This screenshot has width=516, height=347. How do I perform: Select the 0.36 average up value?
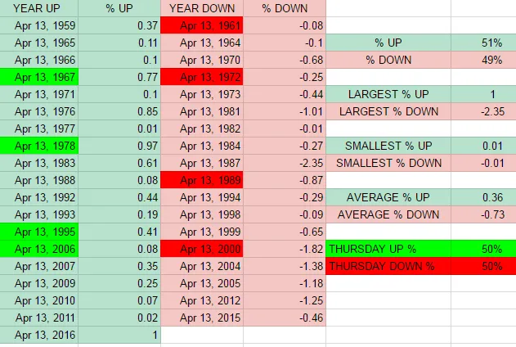pyautogui.click(x=483, y=197)
